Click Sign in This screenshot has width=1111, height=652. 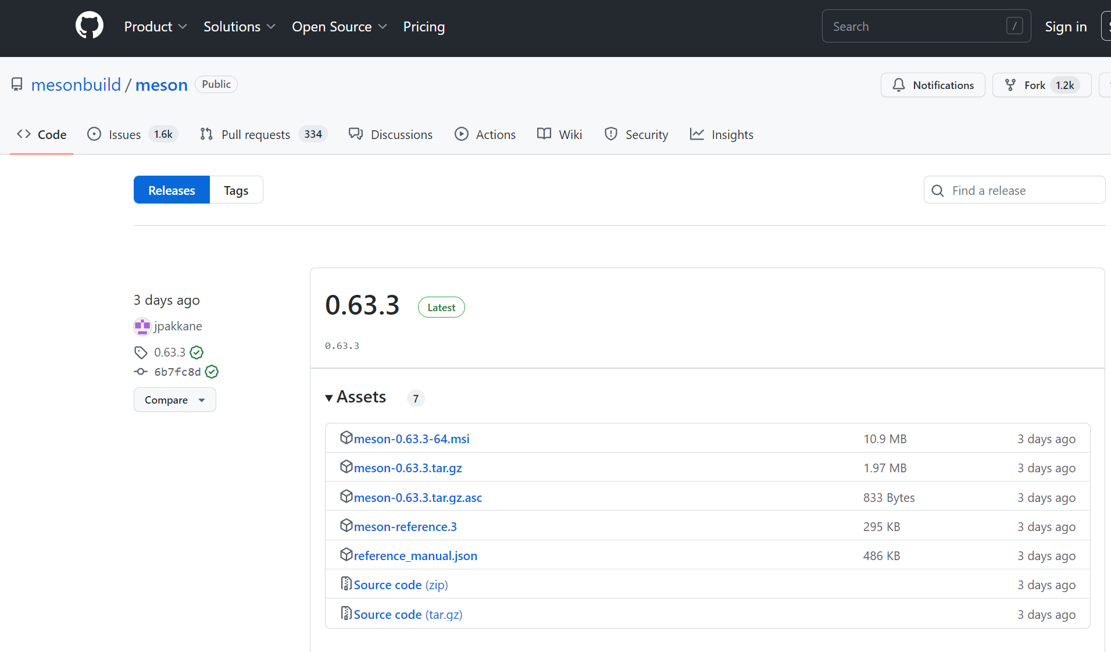point(1066,27)
